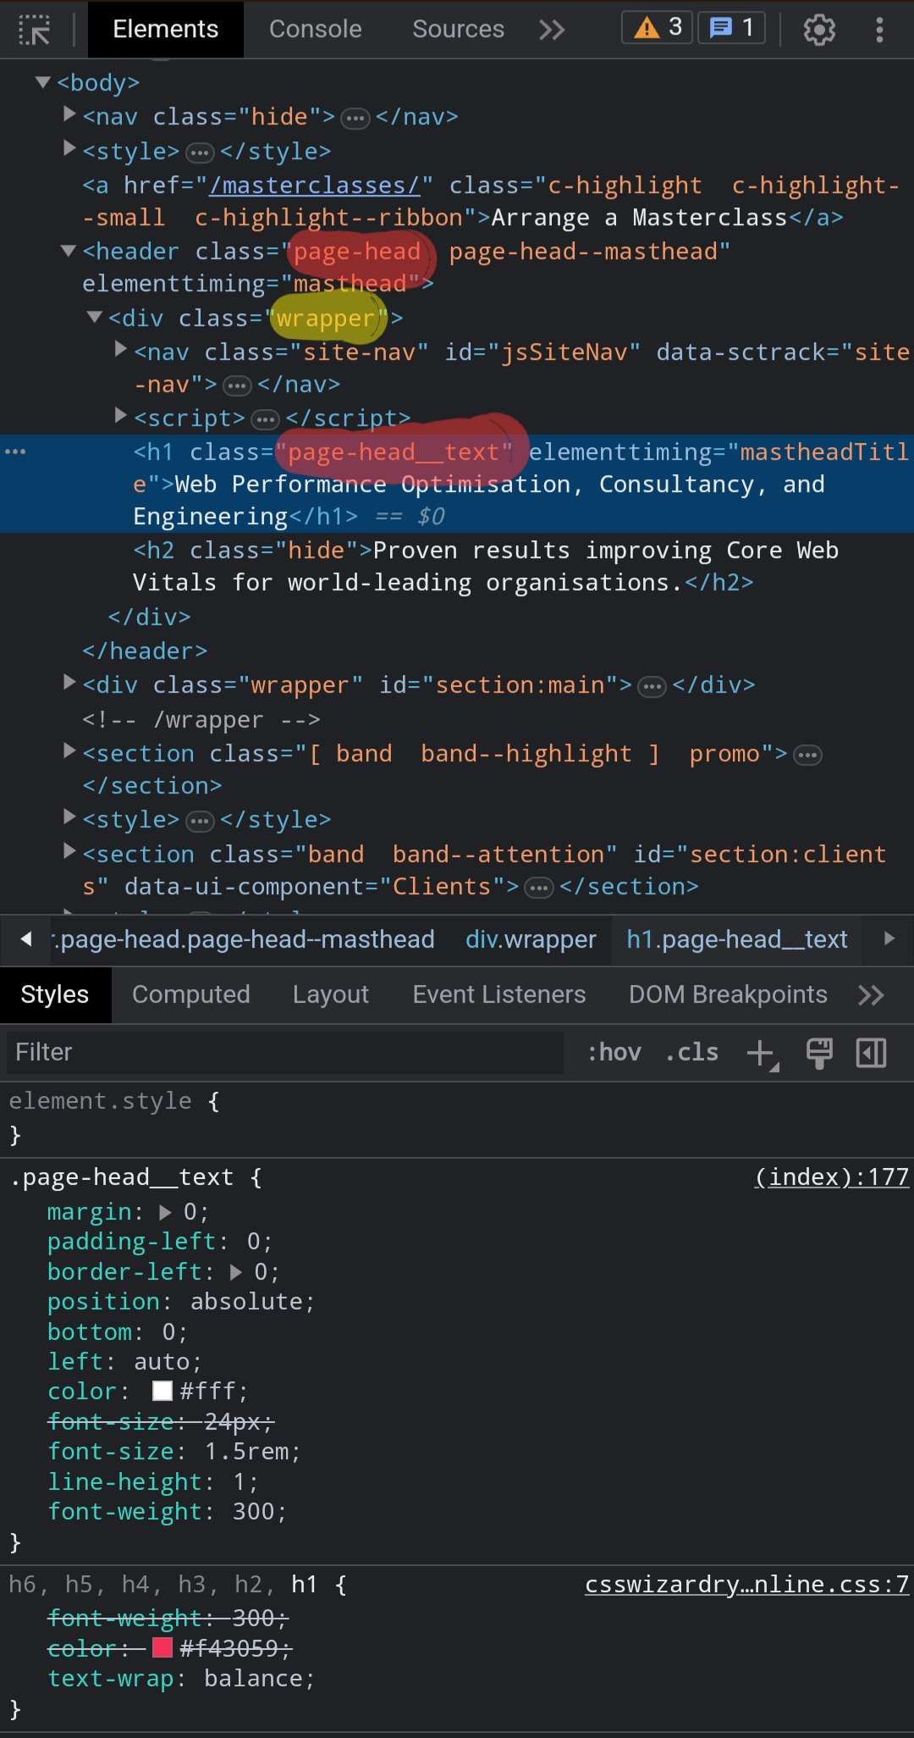The height and width of the screenshot is (1738, 914).
Task: Switch to the Console tab
Action: [x=316, y=29]
